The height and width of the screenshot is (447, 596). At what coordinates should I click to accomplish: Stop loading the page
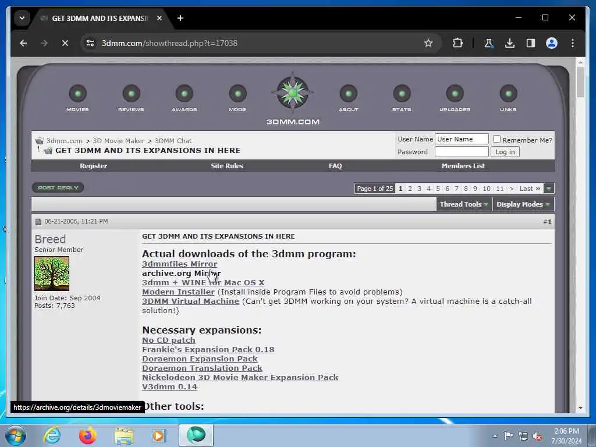point(65,43)
